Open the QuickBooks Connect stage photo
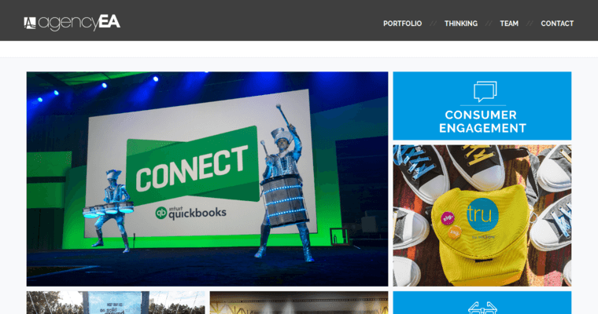 tap(207, 179)
